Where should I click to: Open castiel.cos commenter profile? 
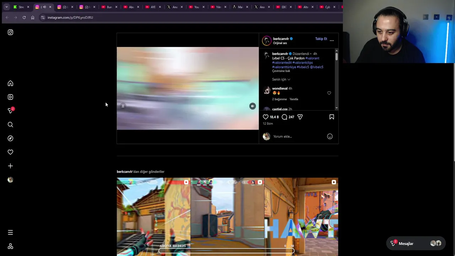(280, 109)
